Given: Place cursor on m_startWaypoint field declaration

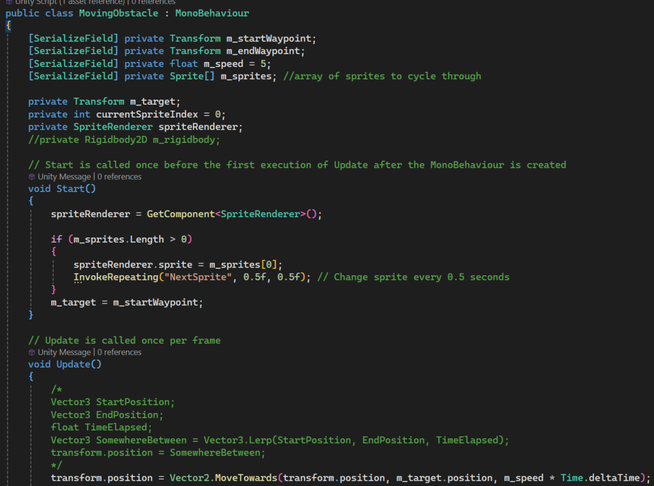Looking at the screenshot, I should [269, 39].
